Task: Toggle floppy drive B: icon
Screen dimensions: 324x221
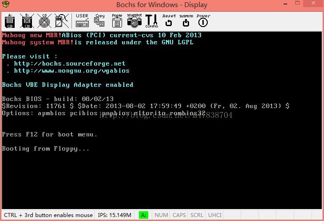Action: tap(27, 21)
